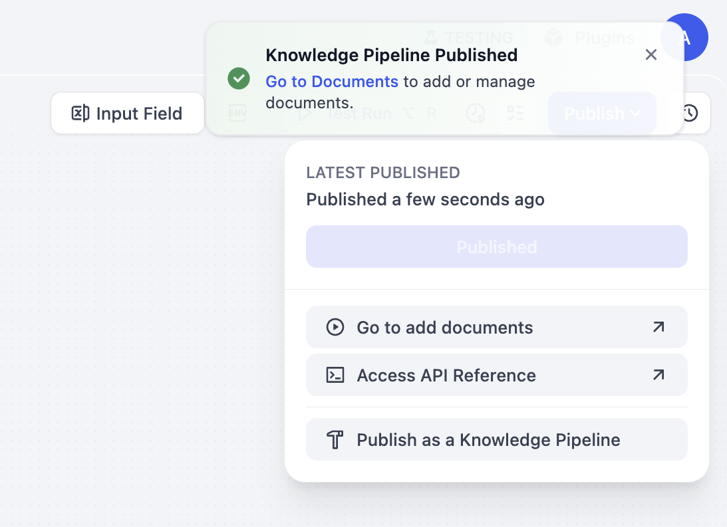
Task: Expand the Publish dropdown chevron
Action: tap(635, 114)
